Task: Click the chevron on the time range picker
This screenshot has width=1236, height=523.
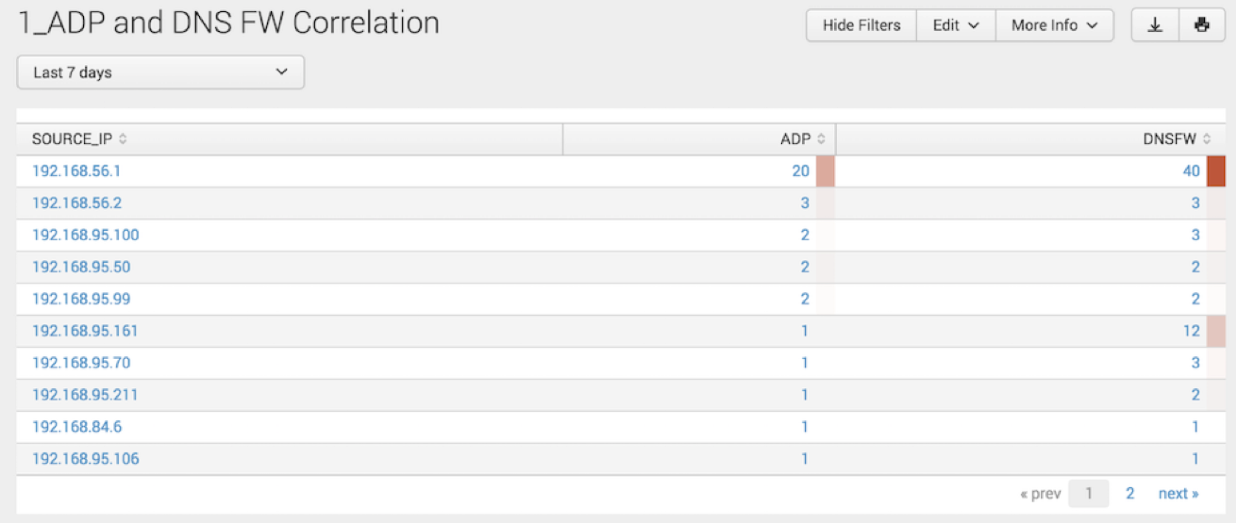Action: click(x=282, y=72)
